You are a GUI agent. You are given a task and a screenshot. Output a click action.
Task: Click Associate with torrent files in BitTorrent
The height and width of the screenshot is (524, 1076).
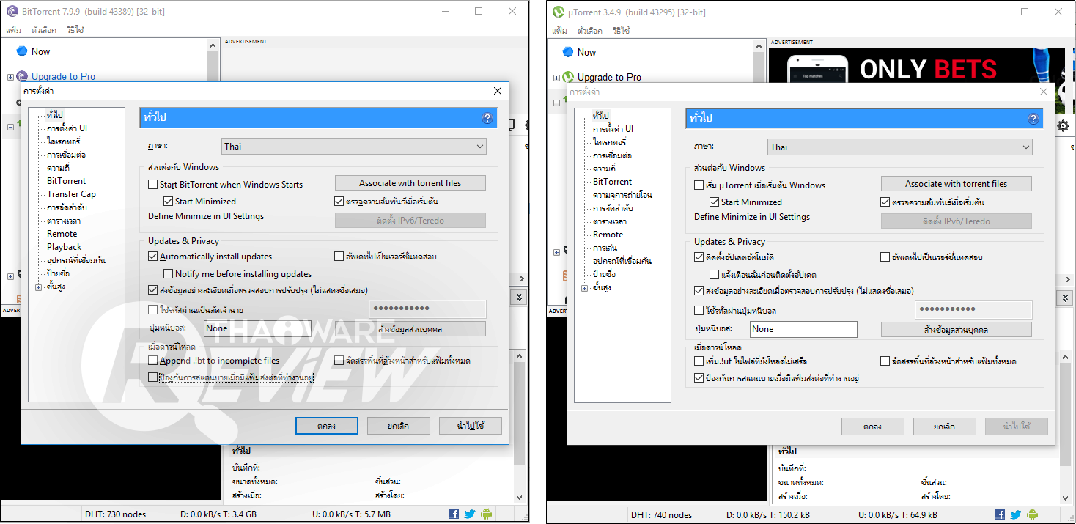click(410, 183)
